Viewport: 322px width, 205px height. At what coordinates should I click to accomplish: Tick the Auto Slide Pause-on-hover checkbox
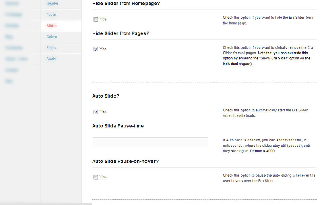96,177
